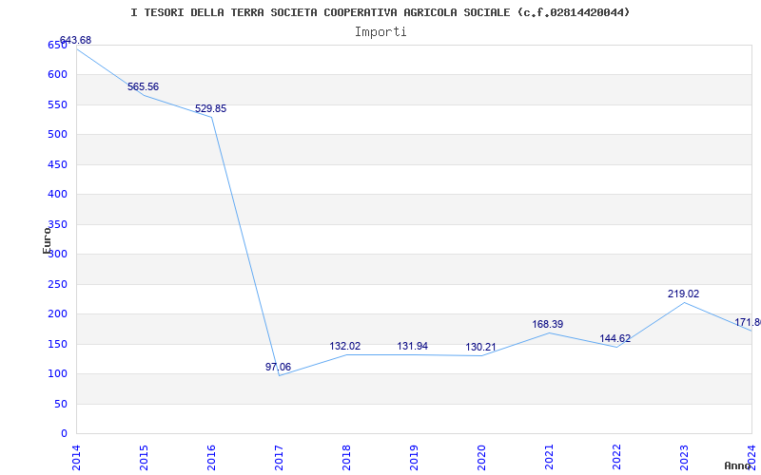
Task: Click the 643.68 data label for 2014
Action: (75, 40)
